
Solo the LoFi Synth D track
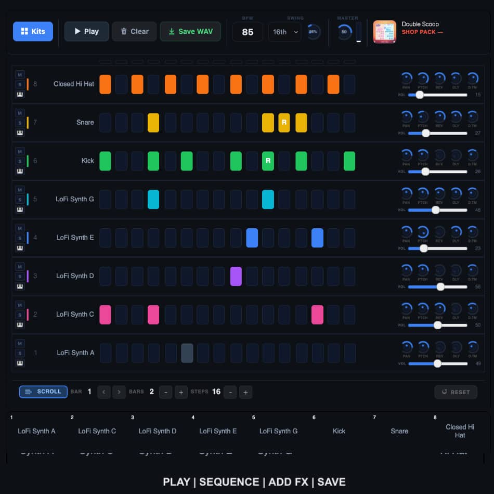[20, 277]
